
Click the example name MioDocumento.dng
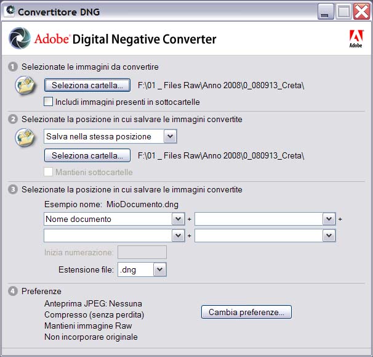point(142,204)
